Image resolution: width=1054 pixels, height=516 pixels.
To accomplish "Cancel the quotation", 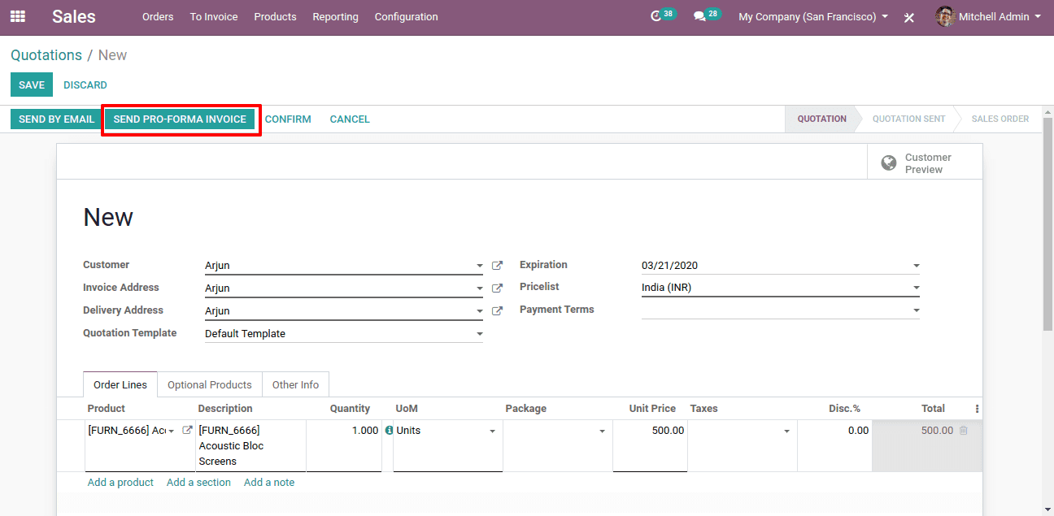I will pos(350,119).
